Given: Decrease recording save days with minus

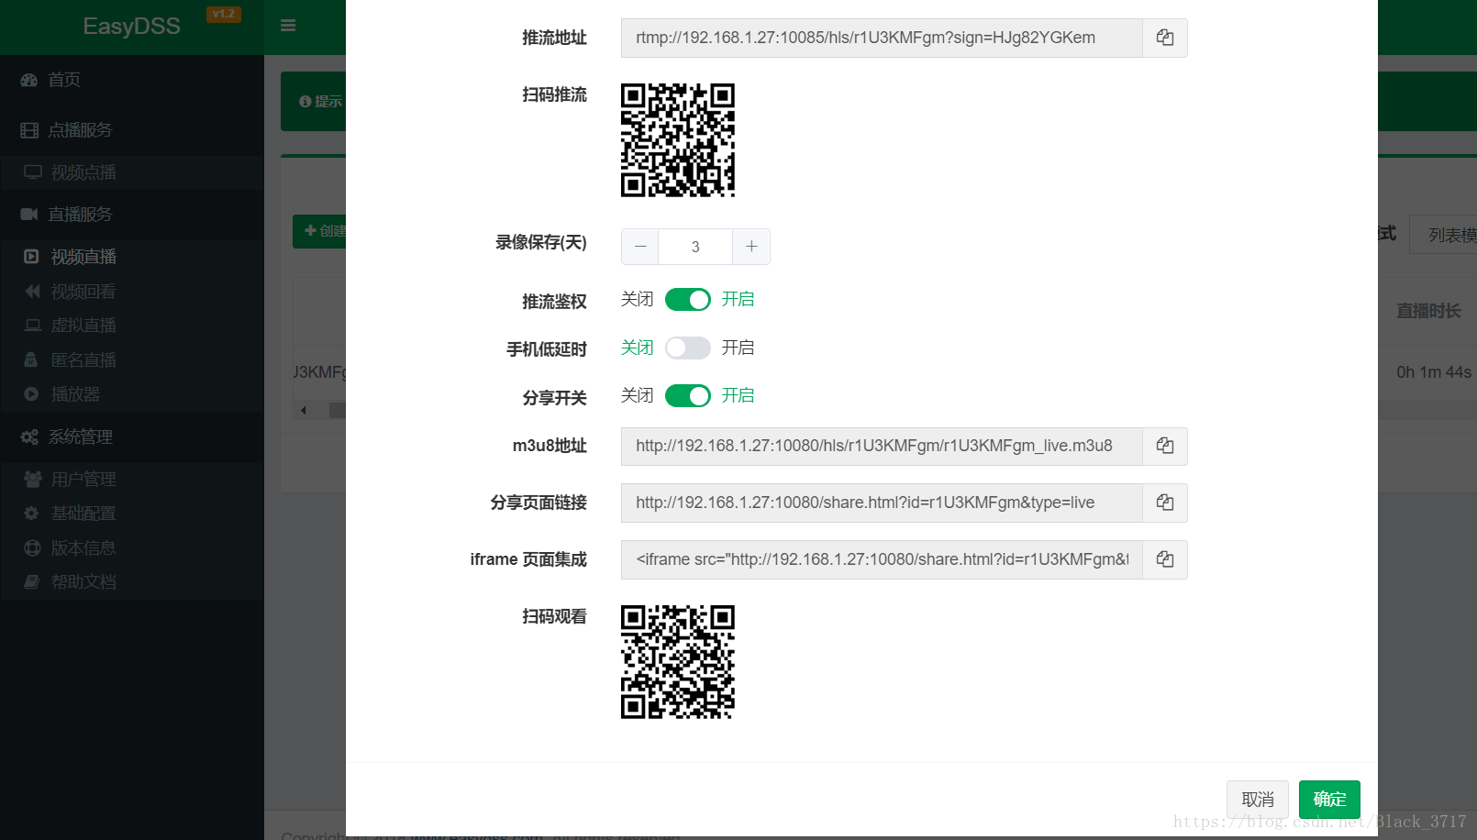Looking at the screenshot, I should click(x=640, y=247).
